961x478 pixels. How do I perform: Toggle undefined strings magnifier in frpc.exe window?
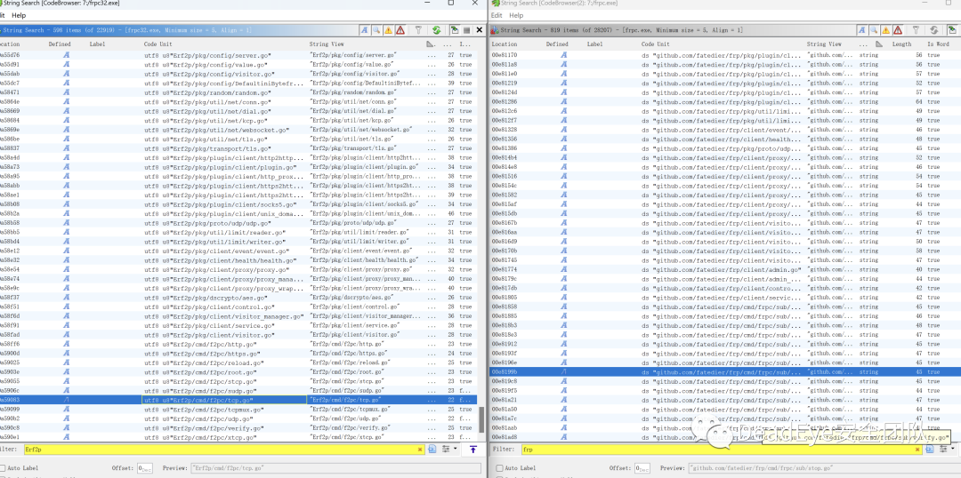(874, 29)
